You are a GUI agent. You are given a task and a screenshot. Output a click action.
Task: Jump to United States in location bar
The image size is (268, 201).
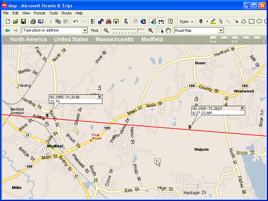pos(71,39)
